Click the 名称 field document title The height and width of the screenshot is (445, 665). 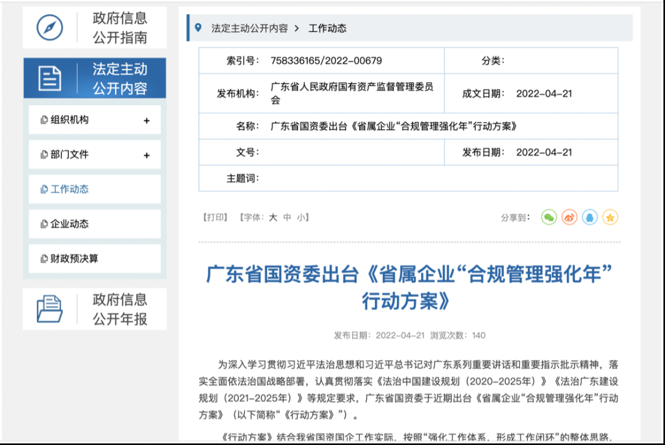tap(394, 126)
